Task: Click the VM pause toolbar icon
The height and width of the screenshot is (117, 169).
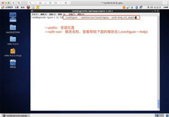Action: coord(13,3)
